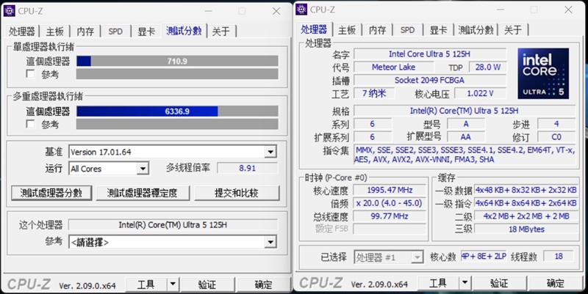Expand the 工具 arrow in the right window
Viewport: 588px width, 294px height.
point(465,283)
